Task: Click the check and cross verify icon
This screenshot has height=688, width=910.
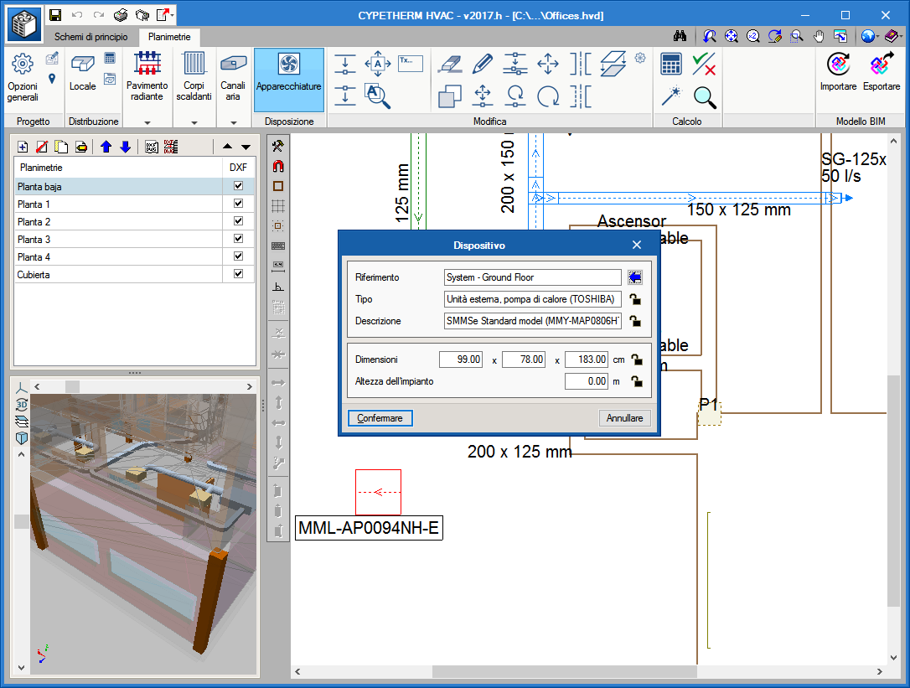Action: pyautogui.click(x=703, y=64)
